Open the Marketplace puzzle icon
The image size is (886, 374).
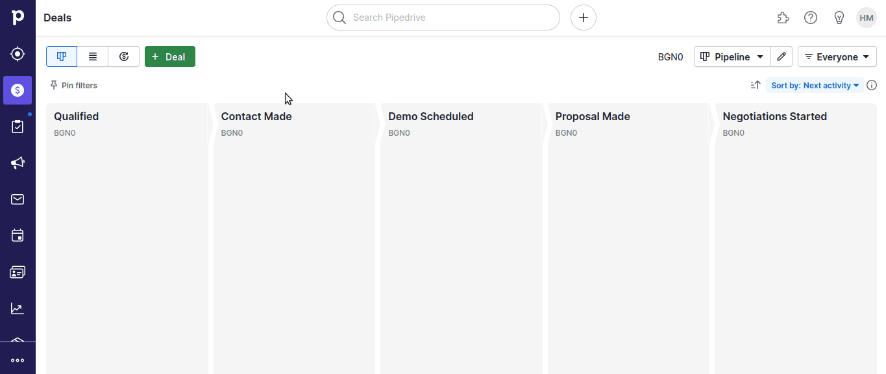point(783,18)
